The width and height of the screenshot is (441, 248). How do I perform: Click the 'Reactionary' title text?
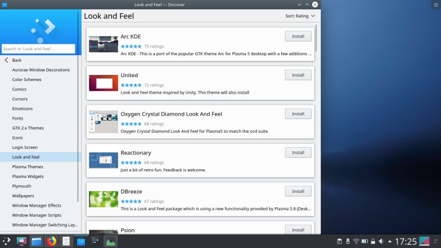(136, 153)
